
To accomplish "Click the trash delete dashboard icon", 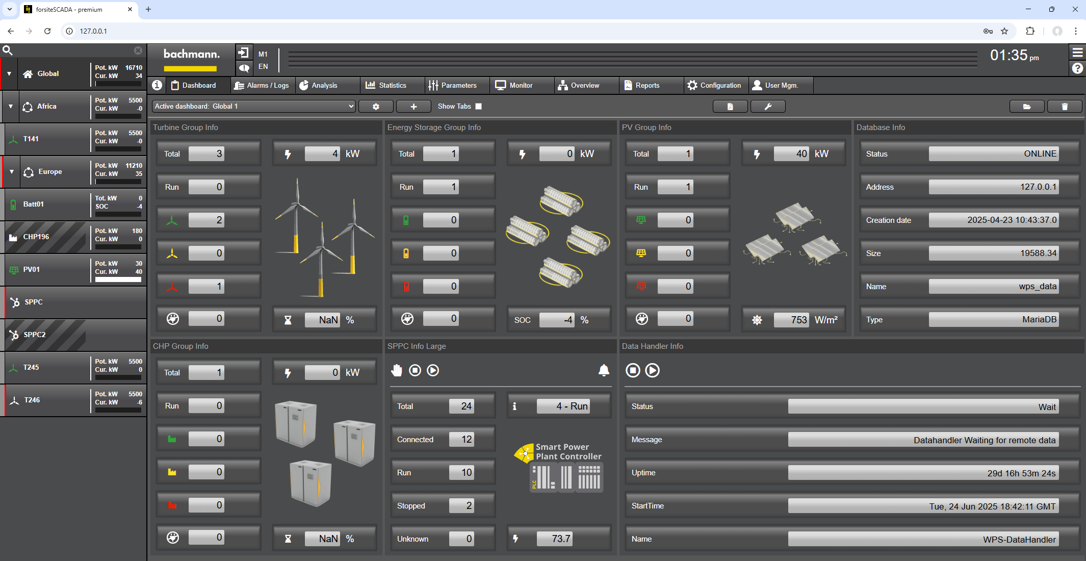I will (x=1065, y=107).
